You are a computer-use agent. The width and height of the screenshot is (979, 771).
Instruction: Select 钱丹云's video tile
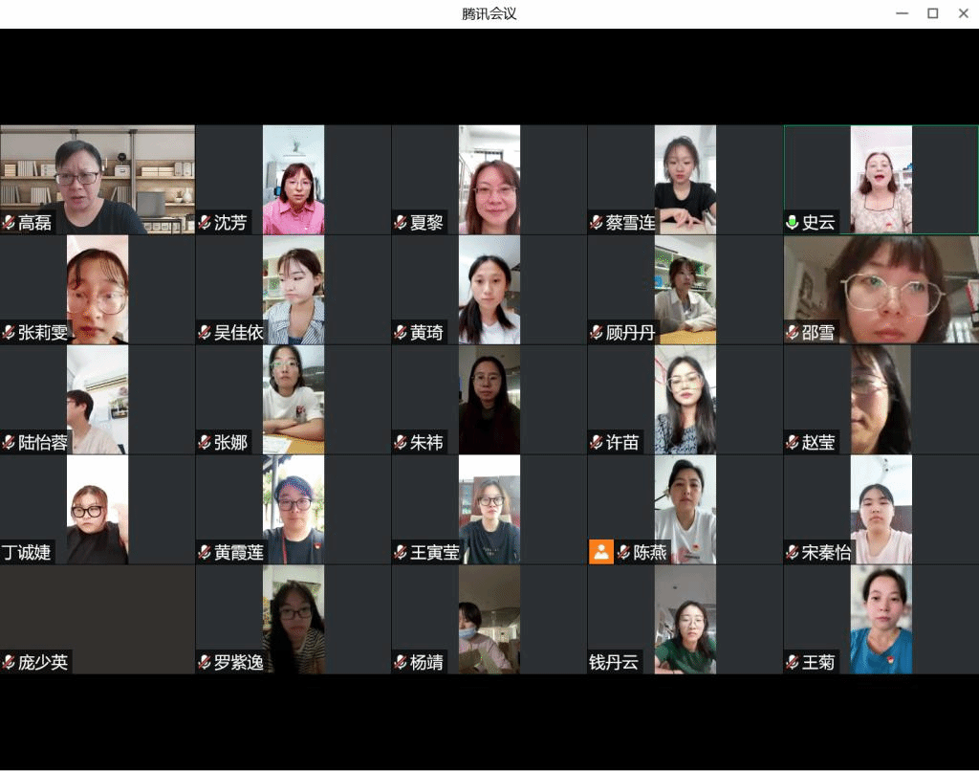(685, 620)
